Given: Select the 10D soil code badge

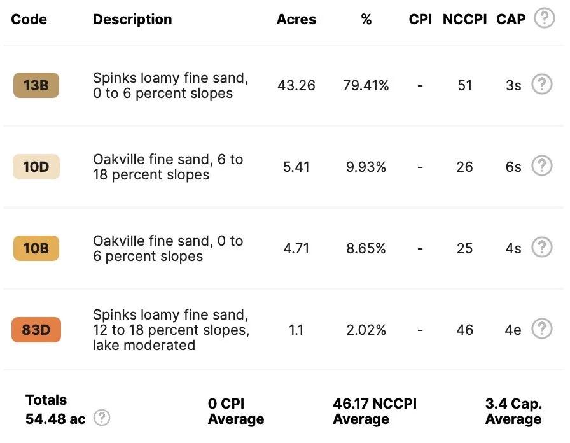Looking at the screenshot, I should tap(36, 167).
